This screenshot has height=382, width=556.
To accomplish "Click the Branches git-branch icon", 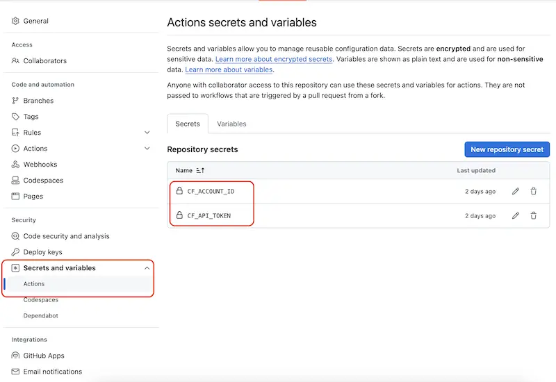I will coord(15,101).
